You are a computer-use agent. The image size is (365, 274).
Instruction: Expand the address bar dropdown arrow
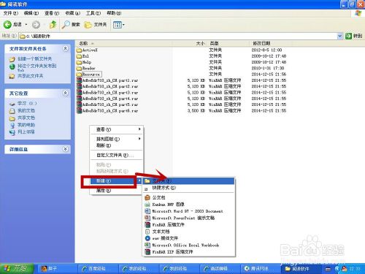coord(339,36)
